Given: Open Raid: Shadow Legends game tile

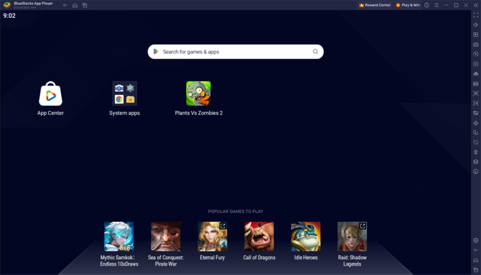Looking at the screenshot, I should coord(352,236).
